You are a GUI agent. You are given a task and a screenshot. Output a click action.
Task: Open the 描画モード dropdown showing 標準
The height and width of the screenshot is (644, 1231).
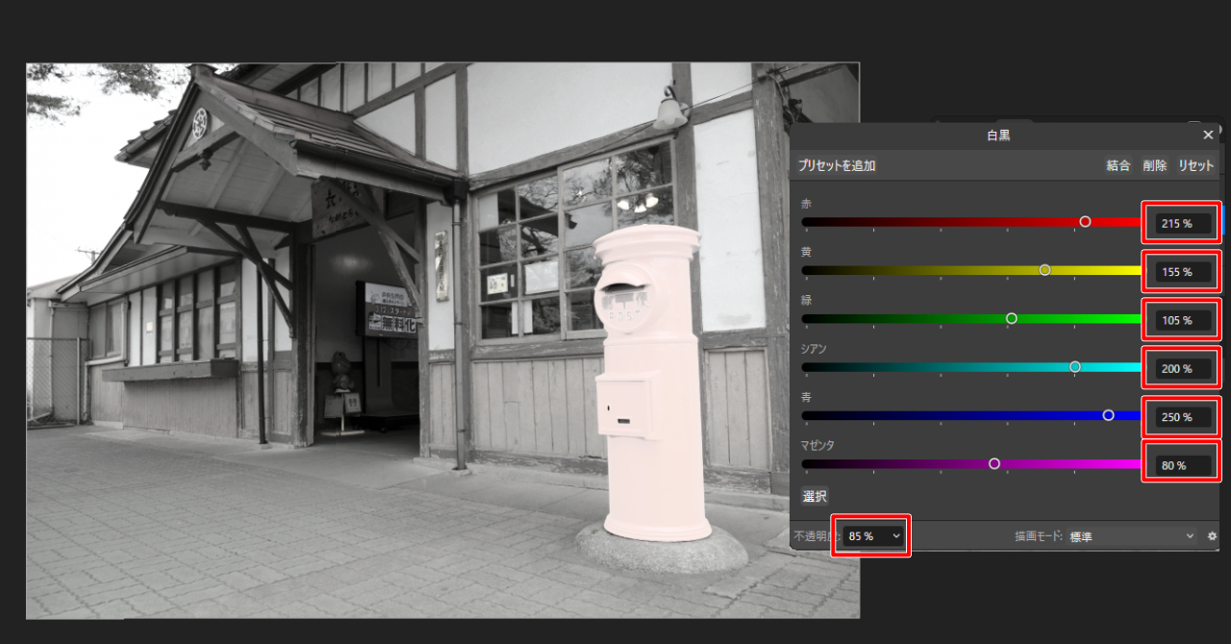tap(1131, 536)
